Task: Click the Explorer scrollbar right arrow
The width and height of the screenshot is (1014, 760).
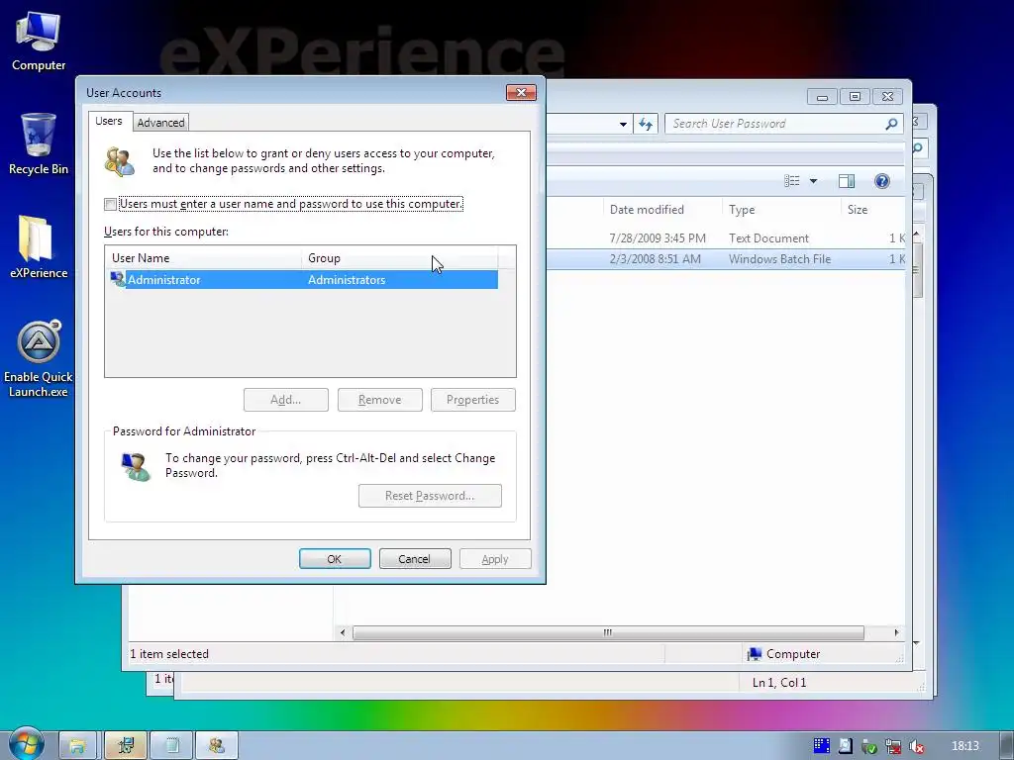Action: pos(896,632)
